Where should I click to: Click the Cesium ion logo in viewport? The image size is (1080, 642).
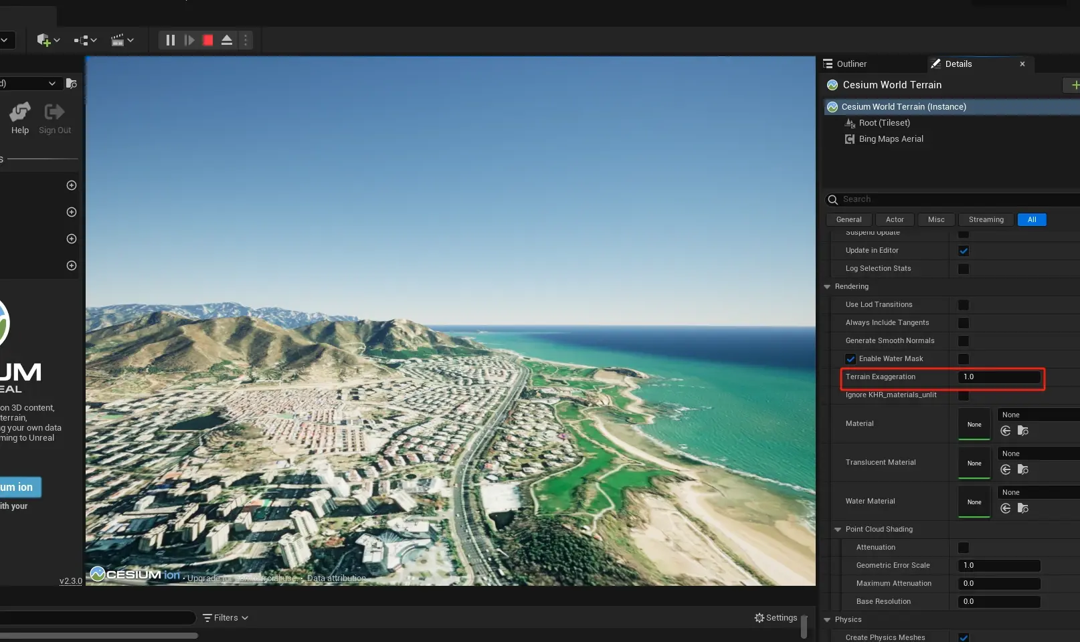(135, 574)
